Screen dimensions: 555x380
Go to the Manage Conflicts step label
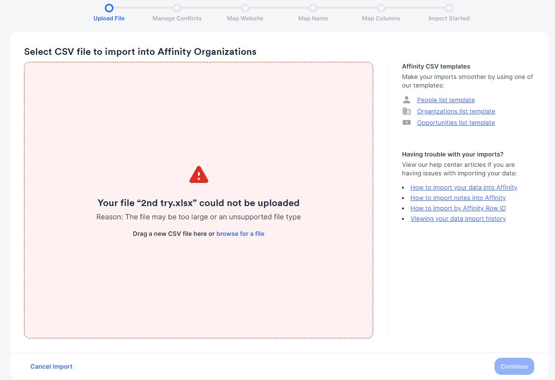177,18
